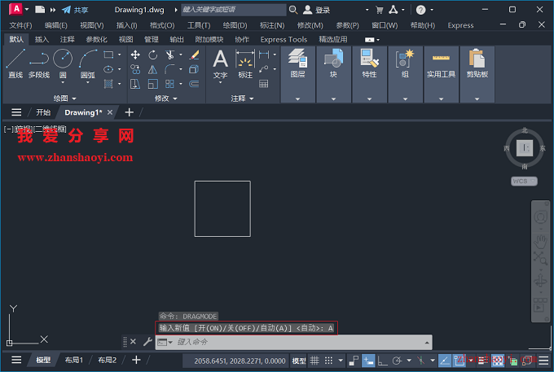The image size is (554, 372).
Task: Insert a Table from the annotation panel
Action: coord(264,84)
